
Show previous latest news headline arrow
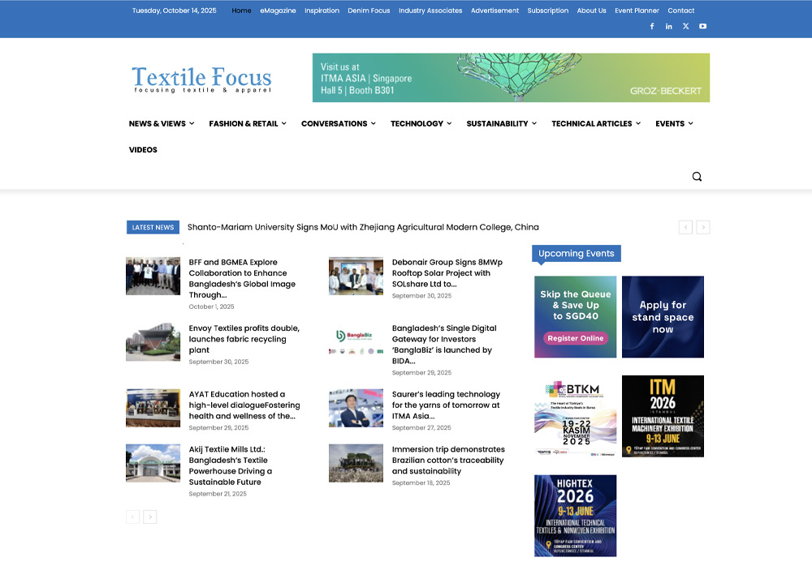[685, 228]
